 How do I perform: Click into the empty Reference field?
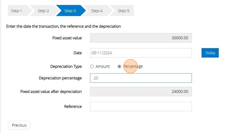coord(141,106)
